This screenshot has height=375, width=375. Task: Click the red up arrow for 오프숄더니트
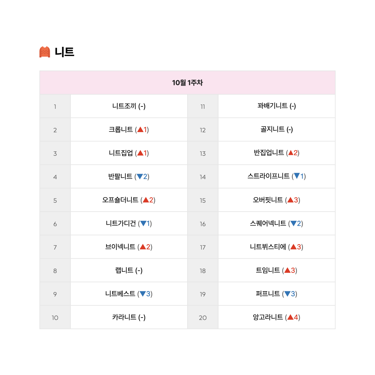click(146, 200)
